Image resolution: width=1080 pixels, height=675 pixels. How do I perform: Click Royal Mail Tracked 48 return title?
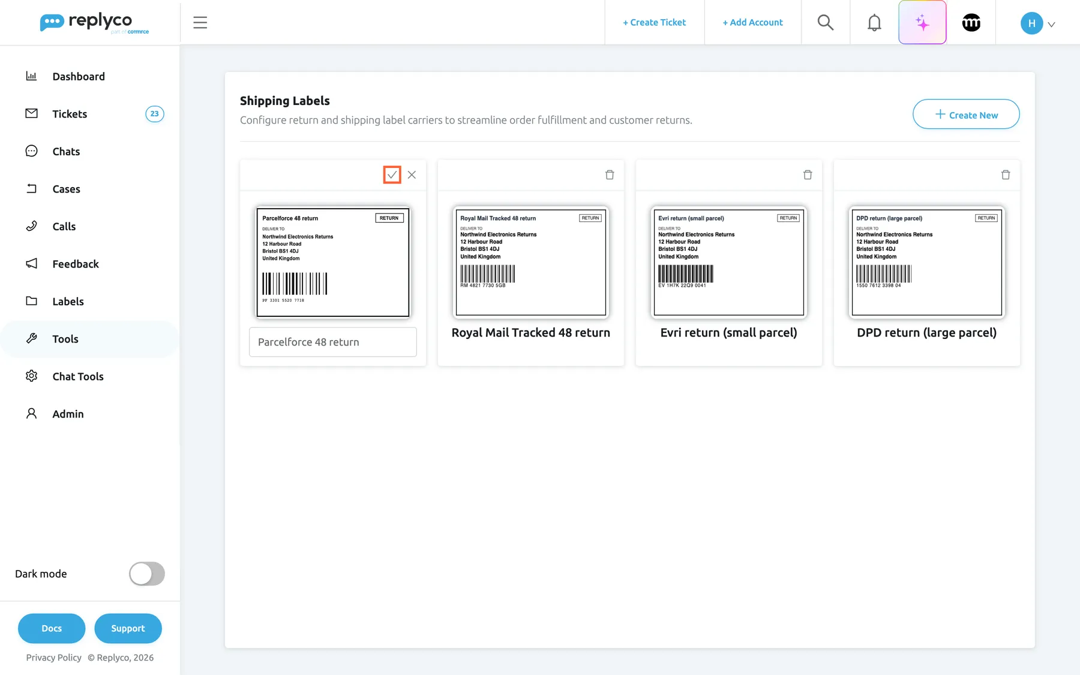(x=531, y=332)
